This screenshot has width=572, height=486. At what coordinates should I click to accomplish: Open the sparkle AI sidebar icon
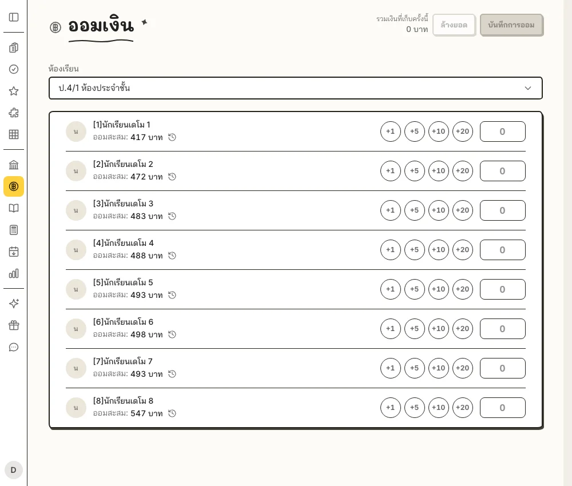click(14, 304)
